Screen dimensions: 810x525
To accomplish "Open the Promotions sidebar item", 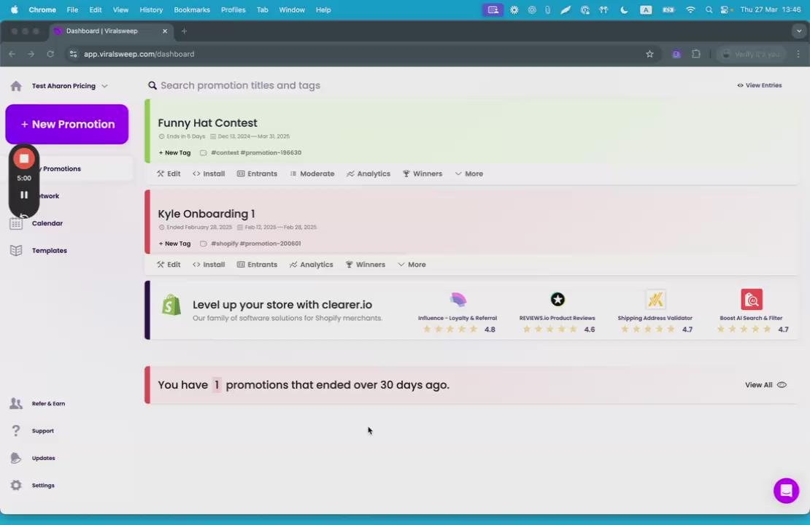I will point(67,169).
